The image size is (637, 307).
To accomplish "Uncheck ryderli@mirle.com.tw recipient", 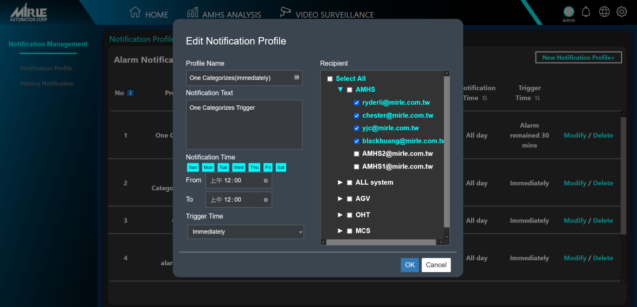I will pos(356,103).
